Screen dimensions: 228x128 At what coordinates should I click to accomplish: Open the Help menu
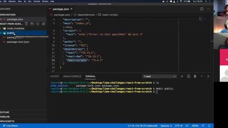point(52,1)
